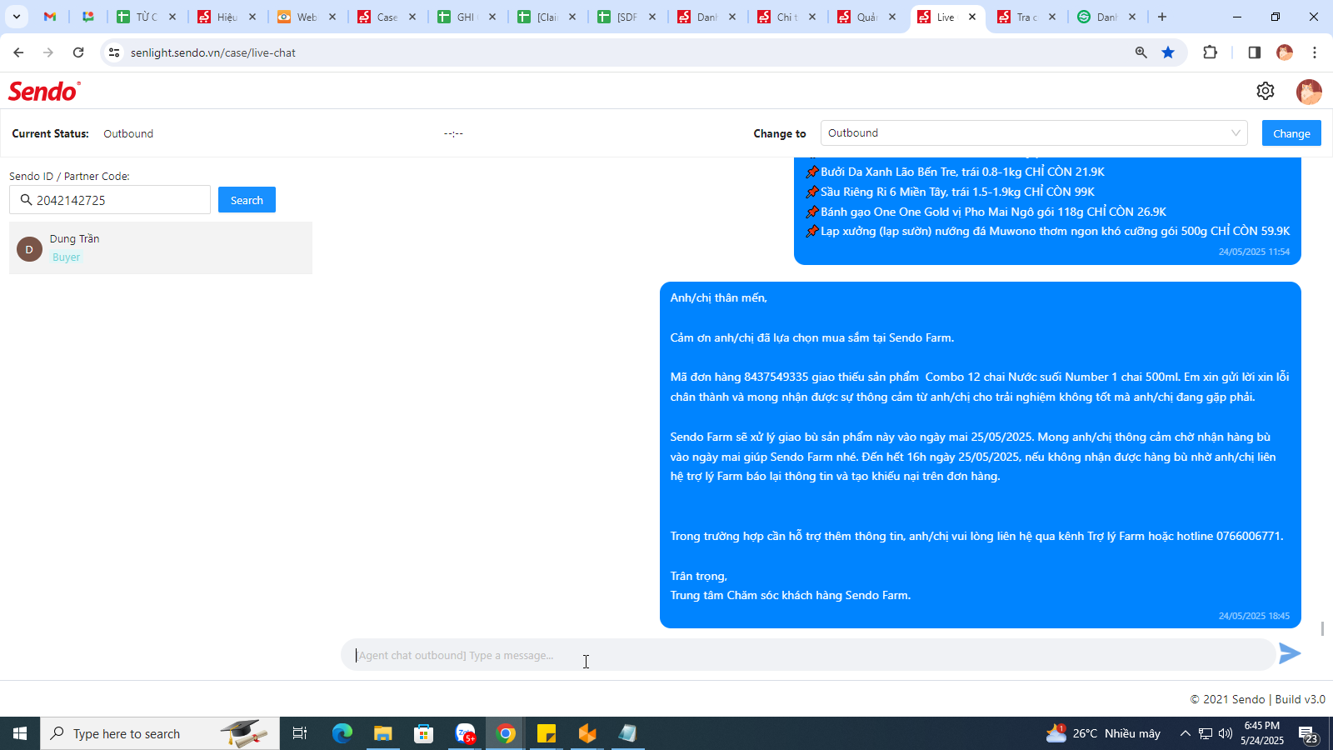Open a new Chrome tab
This screenshot has width=1333, height=750.
(x=1162, y=17)
